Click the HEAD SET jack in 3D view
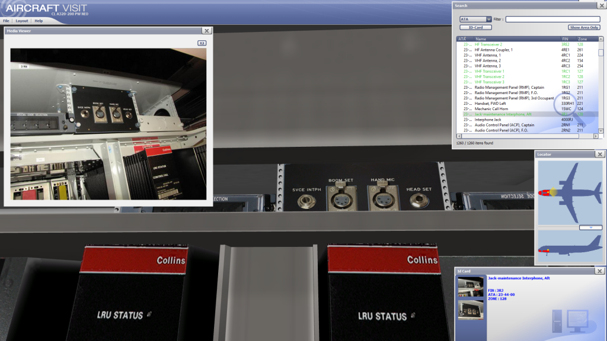The image size is (607, 341). point(418,200)
